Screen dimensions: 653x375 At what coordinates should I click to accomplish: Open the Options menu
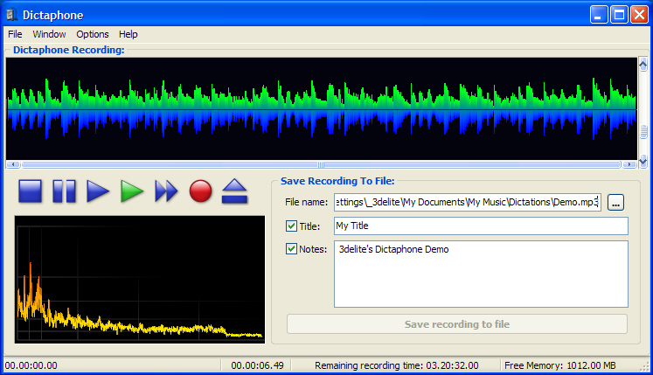coord(93,34)
